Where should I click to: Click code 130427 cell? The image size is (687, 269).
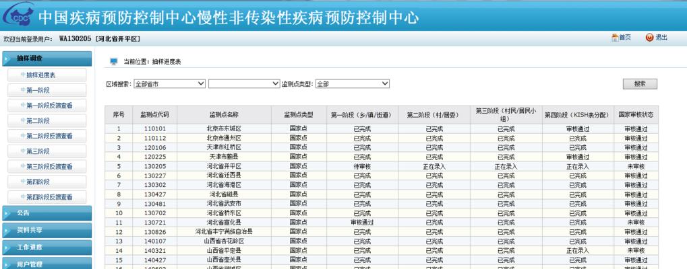coord(154,194)
